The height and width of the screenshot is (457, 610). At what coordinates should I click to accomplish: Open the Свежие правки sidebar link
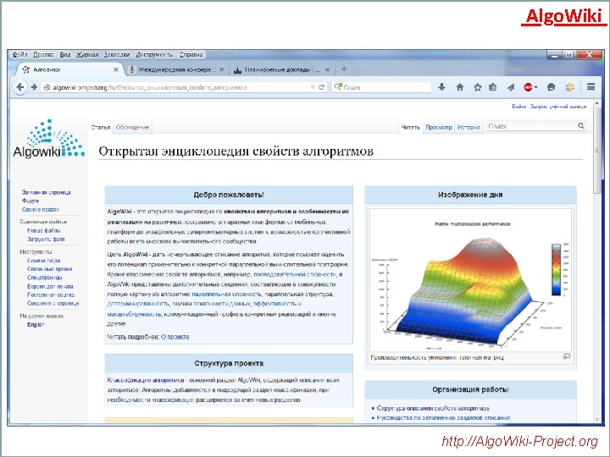coord(40,209)
